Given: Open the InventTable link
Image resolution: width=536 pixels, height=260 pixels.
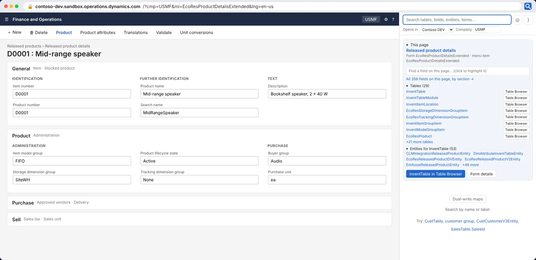Looking at the screenshot, I should click(416, 92).
